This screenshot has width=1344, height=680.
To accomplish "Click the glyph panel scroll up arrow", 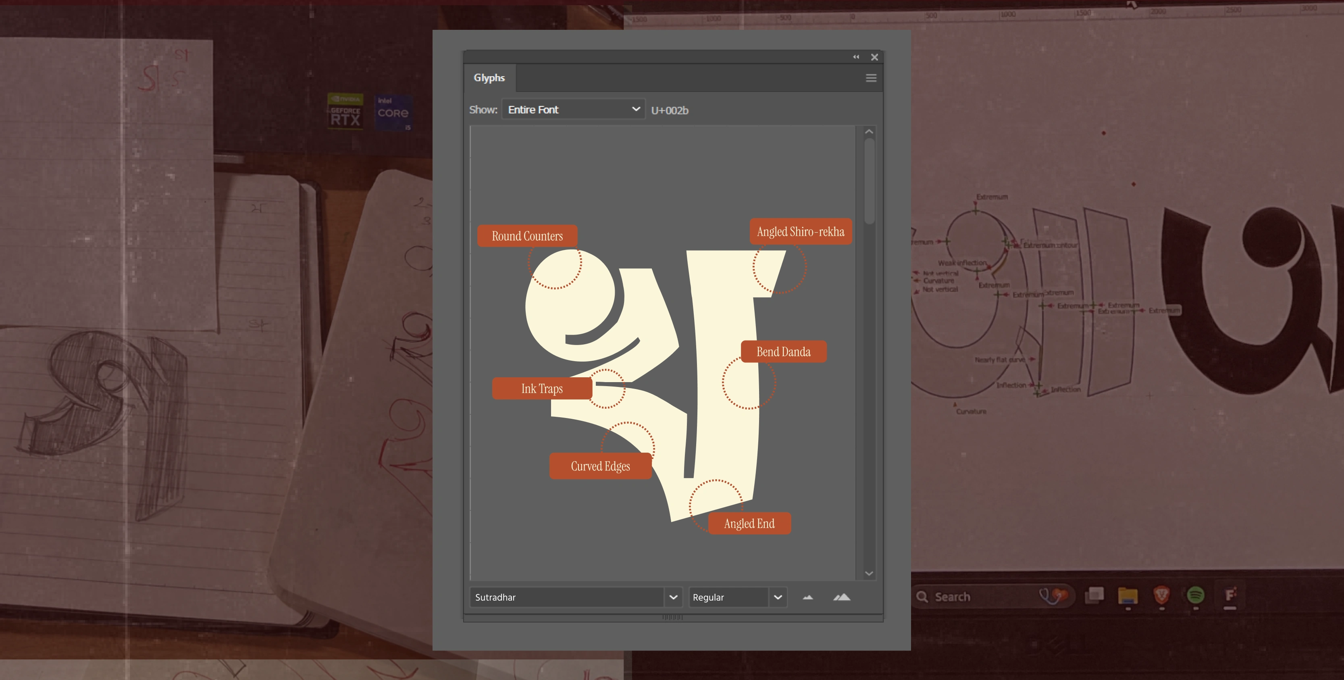I will 869,132.
